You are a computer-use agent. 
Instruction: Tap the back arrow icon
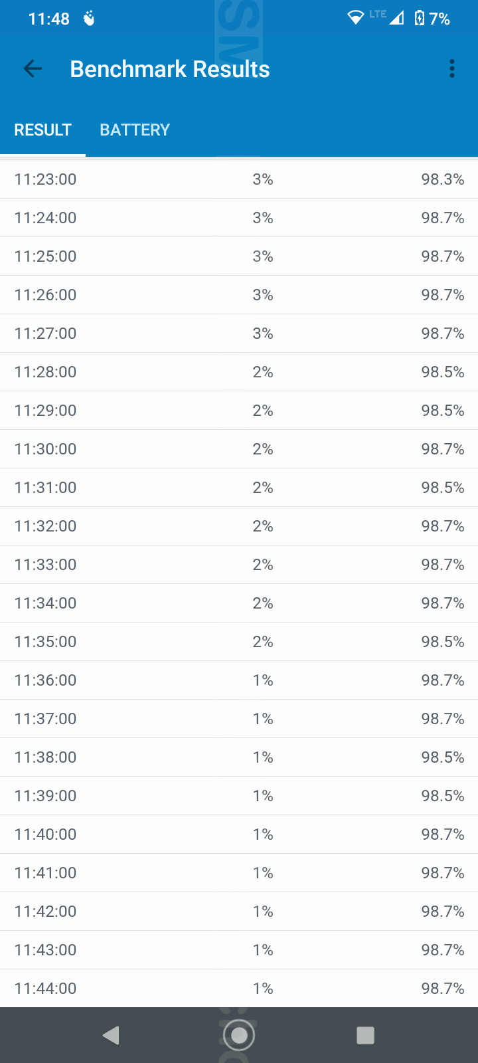tap(33, 68)
